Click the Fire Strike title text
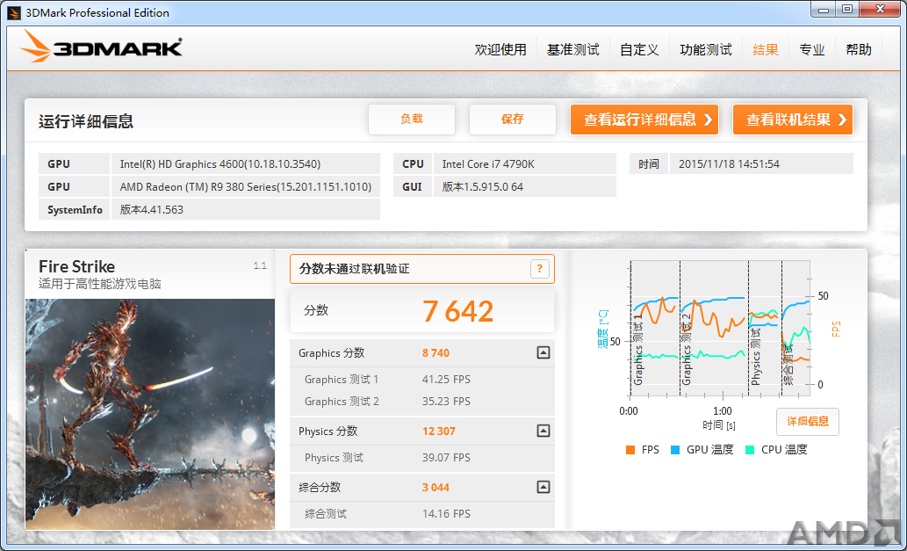Viewport: 907px width, 551px height. click(x=77, y=266)
